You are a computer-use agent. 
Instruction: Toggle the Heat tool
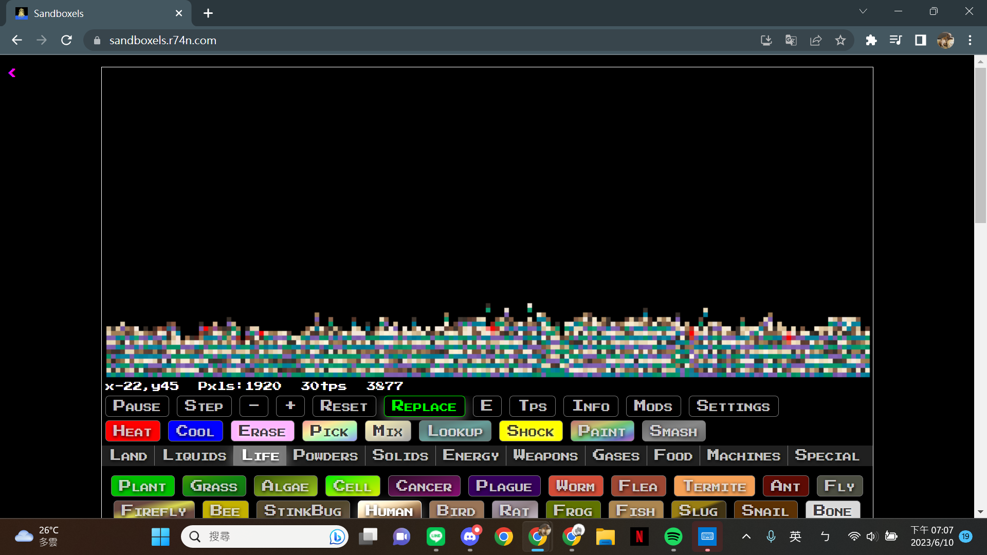(x=132, y=431)
